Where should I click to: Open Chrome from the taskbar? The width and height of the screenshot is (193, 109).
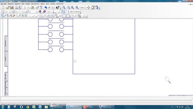click(x=27, y=107)
